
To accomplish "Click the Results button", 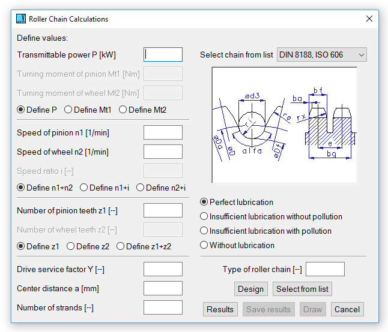I will (x=220, y=309).
